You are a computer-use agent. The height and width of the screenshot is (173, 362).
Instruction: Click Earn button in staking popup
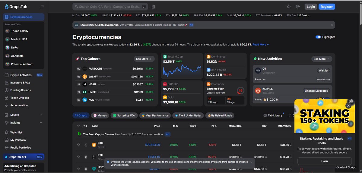pyautogui.click(x=325, y=161)
